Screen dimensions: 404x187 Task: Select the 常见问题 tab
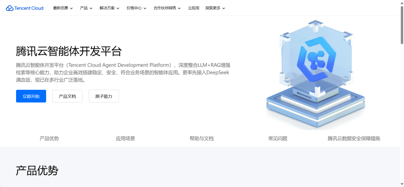(278, 139)
